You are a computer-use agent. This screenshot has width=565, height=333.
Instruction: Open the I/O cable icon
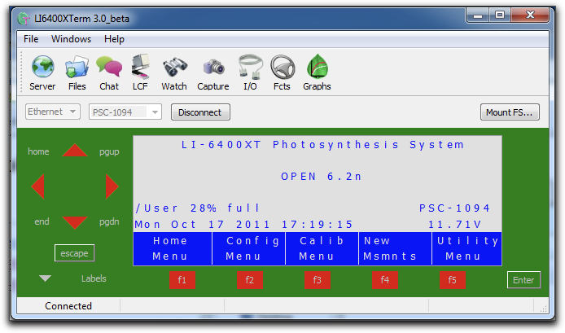click(250, 67)
